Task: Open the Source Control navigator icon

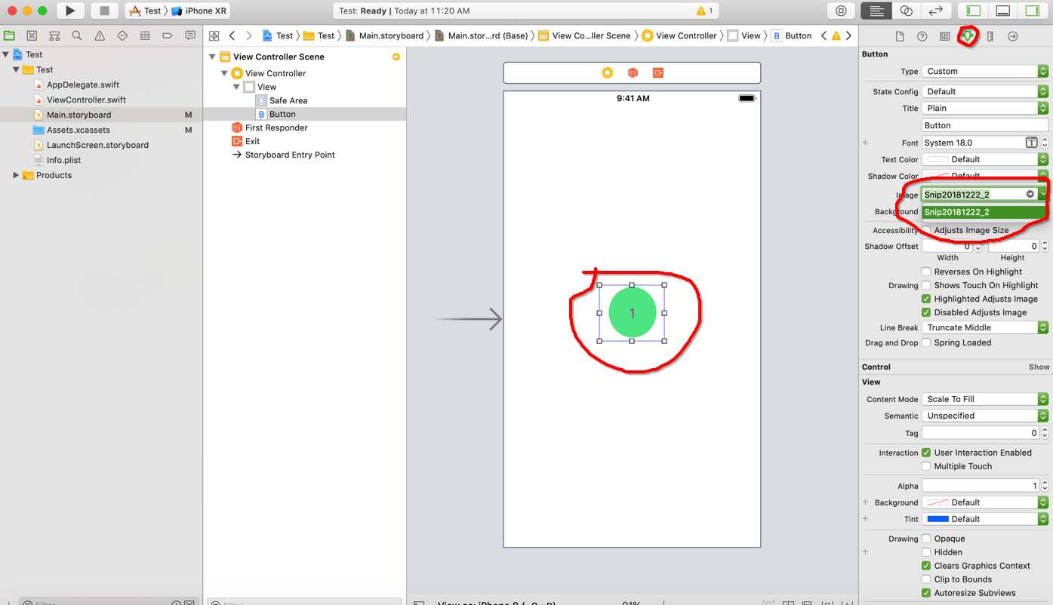Action: point(32,35)
